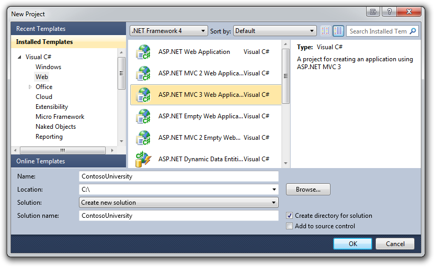This screenshot has width=434, height=267.
Task: Switch to small icons view
Action: [326, 31]
